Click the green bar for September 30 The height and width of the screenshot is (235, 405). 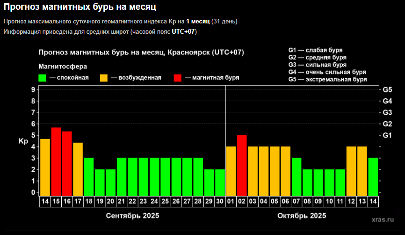tap(220, 182)
